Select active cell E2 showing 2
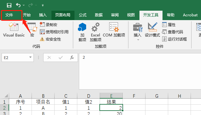201x115 pixels. [x=111, y=107]
